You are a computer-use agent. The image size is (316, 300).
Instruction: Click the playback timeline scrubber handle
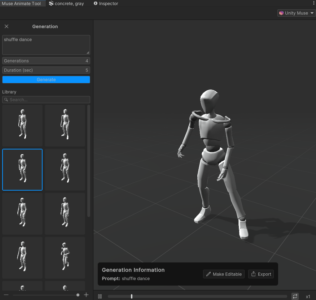pyautogui.click(x=132, y=296)
